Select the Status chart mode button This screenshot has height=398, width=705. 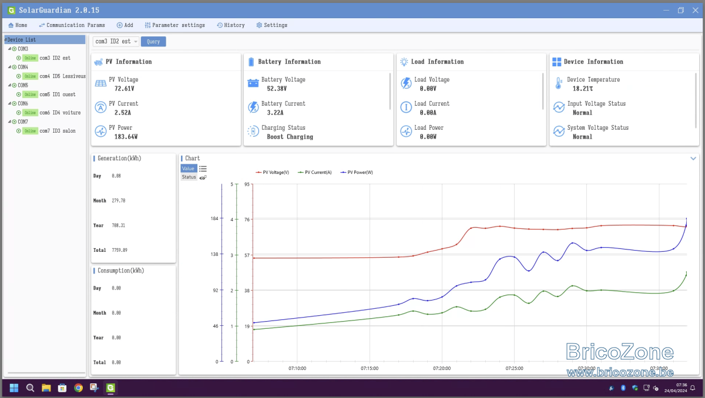point(189,177)
